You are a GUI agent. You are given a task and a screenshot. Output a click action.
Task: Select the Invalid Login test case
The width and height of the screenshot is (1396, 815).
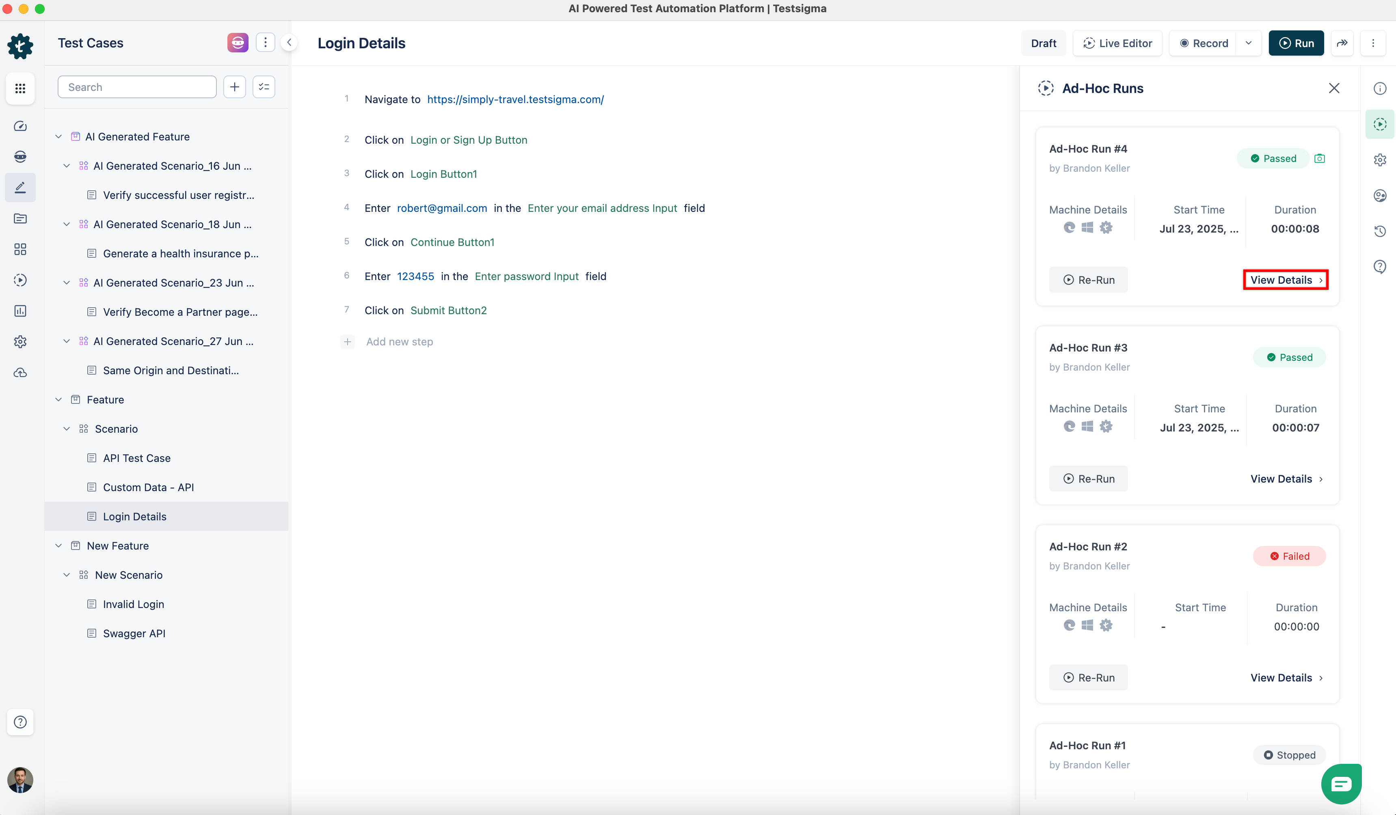click(134, 604)
